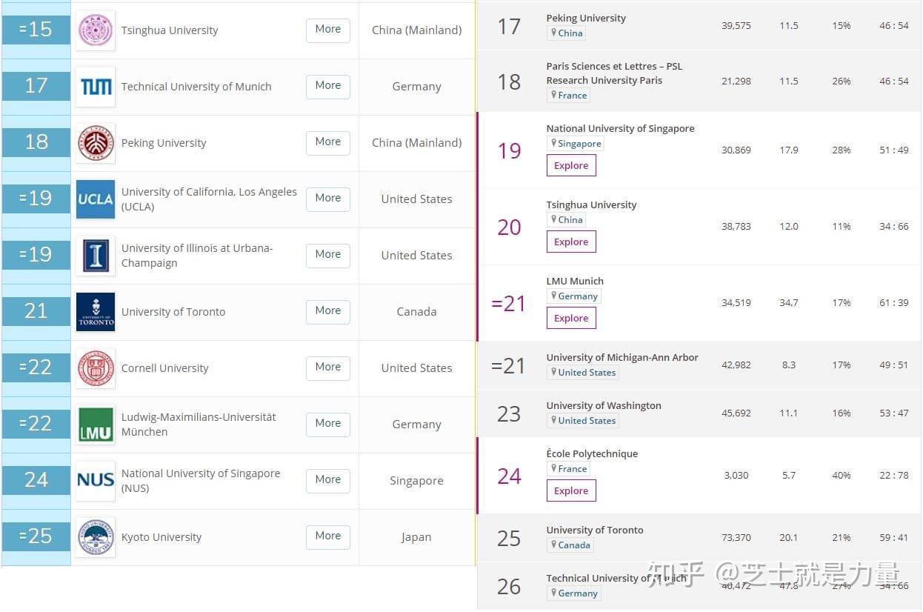Expand More for University of Toronto

(327, 311)
